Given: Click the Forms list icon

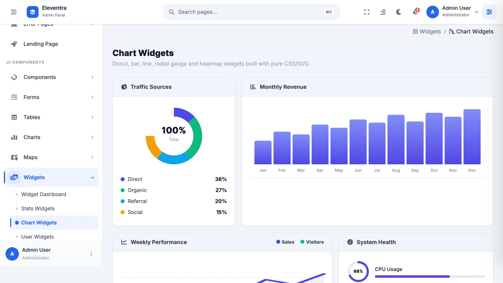Looking at the screenshot, I should coord(14,97).
